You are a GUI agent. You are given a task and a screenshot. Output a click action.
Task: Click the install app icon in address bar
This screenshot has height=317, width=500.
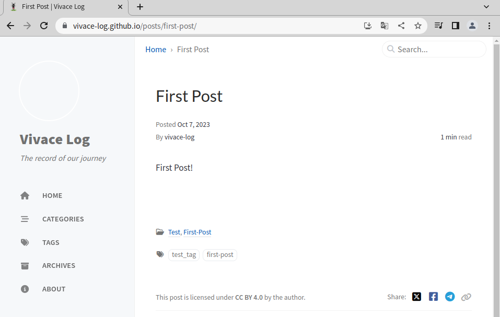[368, 26]
